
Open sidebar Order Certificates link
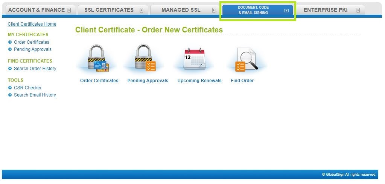coord(32,42)
